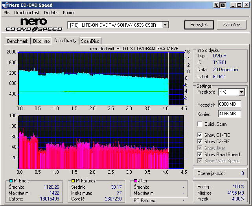252x206 pixels.
Task: Click the cyan PI Errors color swatch
Action: 11,181
